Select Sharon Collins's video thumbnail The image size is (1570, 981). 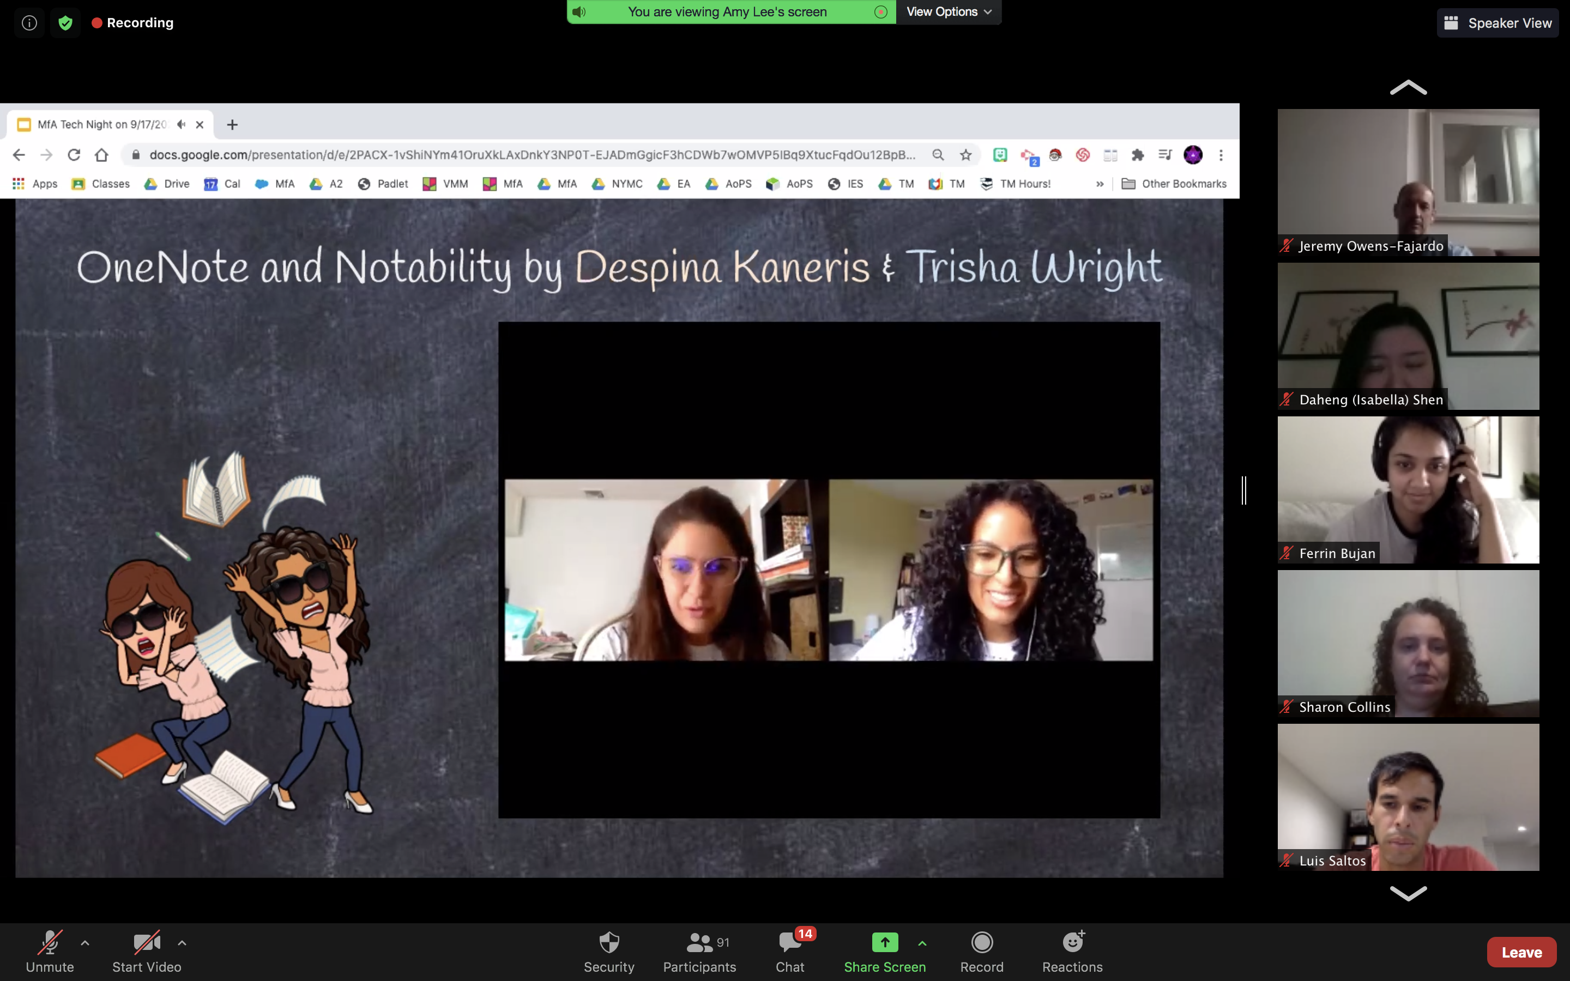[x=1408, y=644]
